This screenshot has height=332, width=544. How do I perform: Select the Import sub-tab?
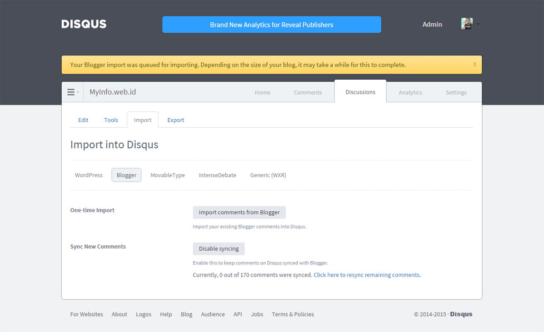[143, 120]
